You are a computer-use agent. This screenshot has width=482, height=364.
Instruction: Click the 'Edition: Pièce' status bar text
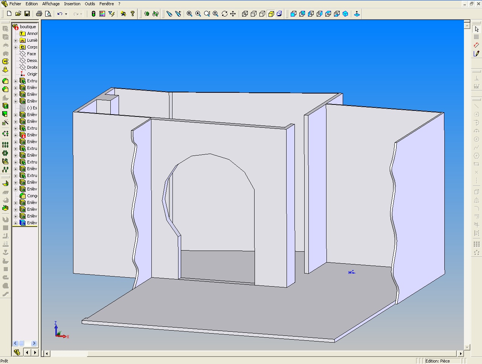pos(438,361)
